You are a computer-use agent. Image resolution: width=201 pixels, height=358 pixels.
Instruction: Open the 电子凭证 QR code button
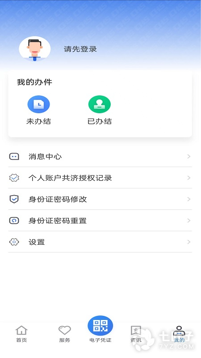click(x=100, y=326)
